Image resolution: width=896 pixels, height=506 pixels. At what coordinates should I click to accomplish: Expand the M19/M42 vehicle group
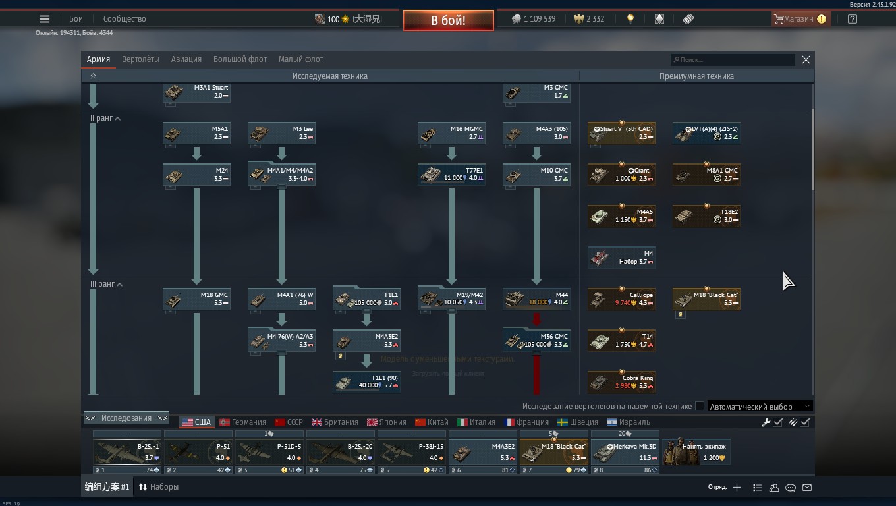pos(451,299)
